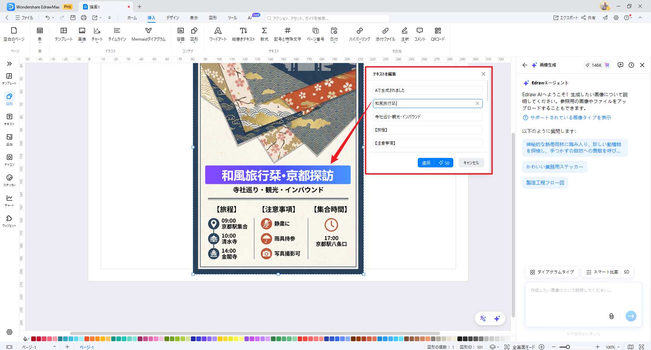The image size is (651, 350).
Task: Open the ホーム ribbon tab
Action: (132, 18)
